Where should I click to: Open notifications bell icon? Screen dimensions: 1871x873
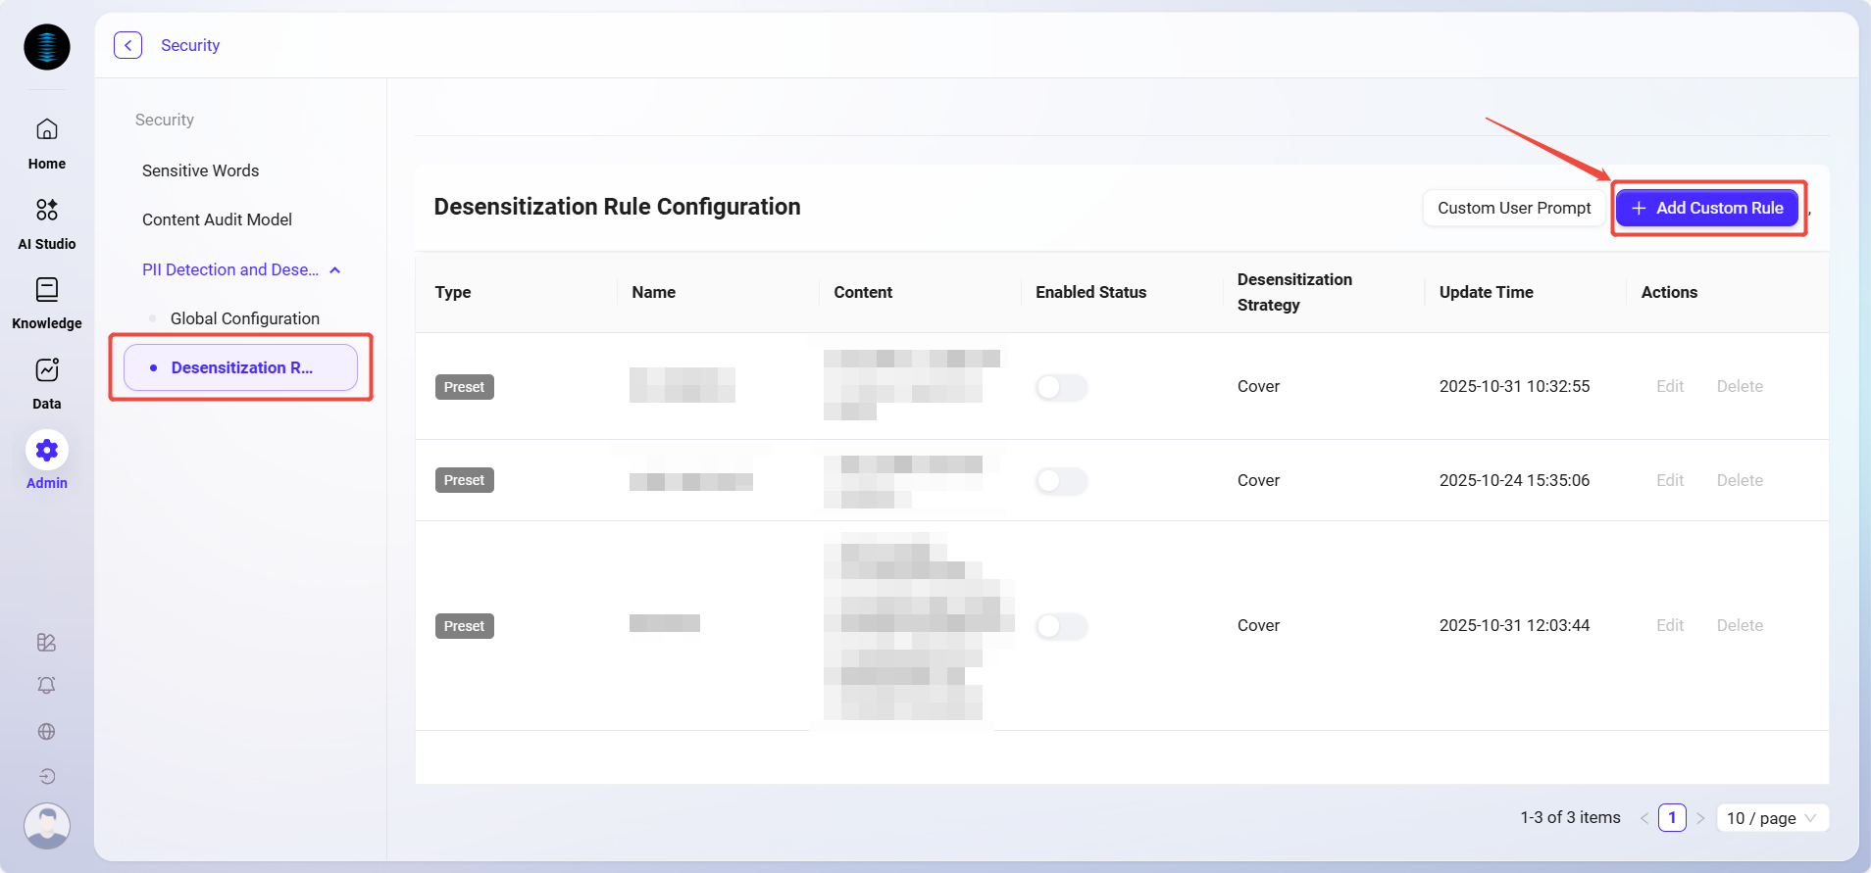pyautogui.click(x=46, y=686)
